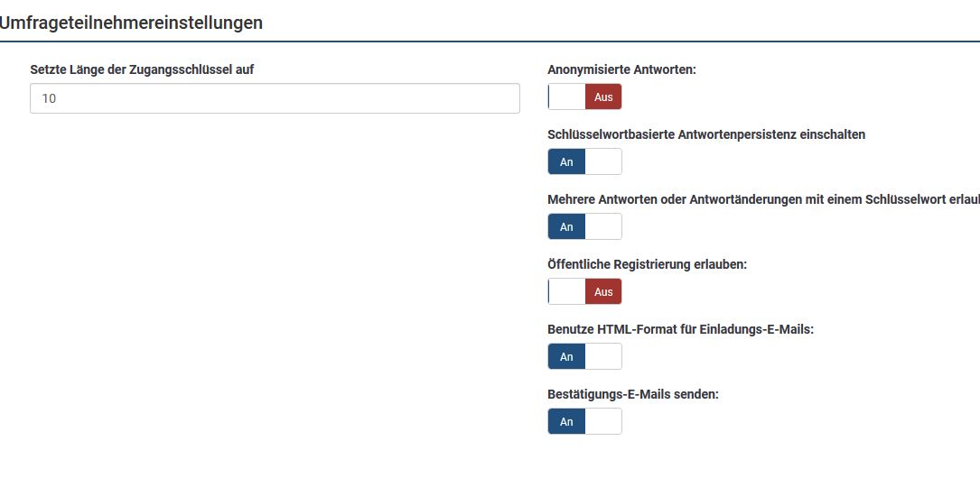This screenshot has height=478, width=980.
Task: Click the 'Benutze HTML-Format für Einladungs-E-Mails:' label
Action: tap(680, 329)
